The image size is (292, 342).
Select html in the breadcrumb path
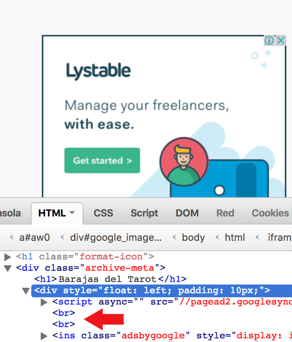click(x=235, y=237)
